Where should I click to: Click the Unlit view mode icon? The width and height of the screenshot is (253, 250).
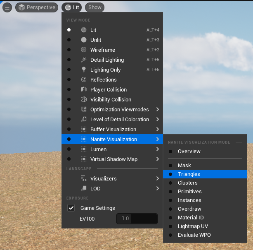click(x=84, y=40)
